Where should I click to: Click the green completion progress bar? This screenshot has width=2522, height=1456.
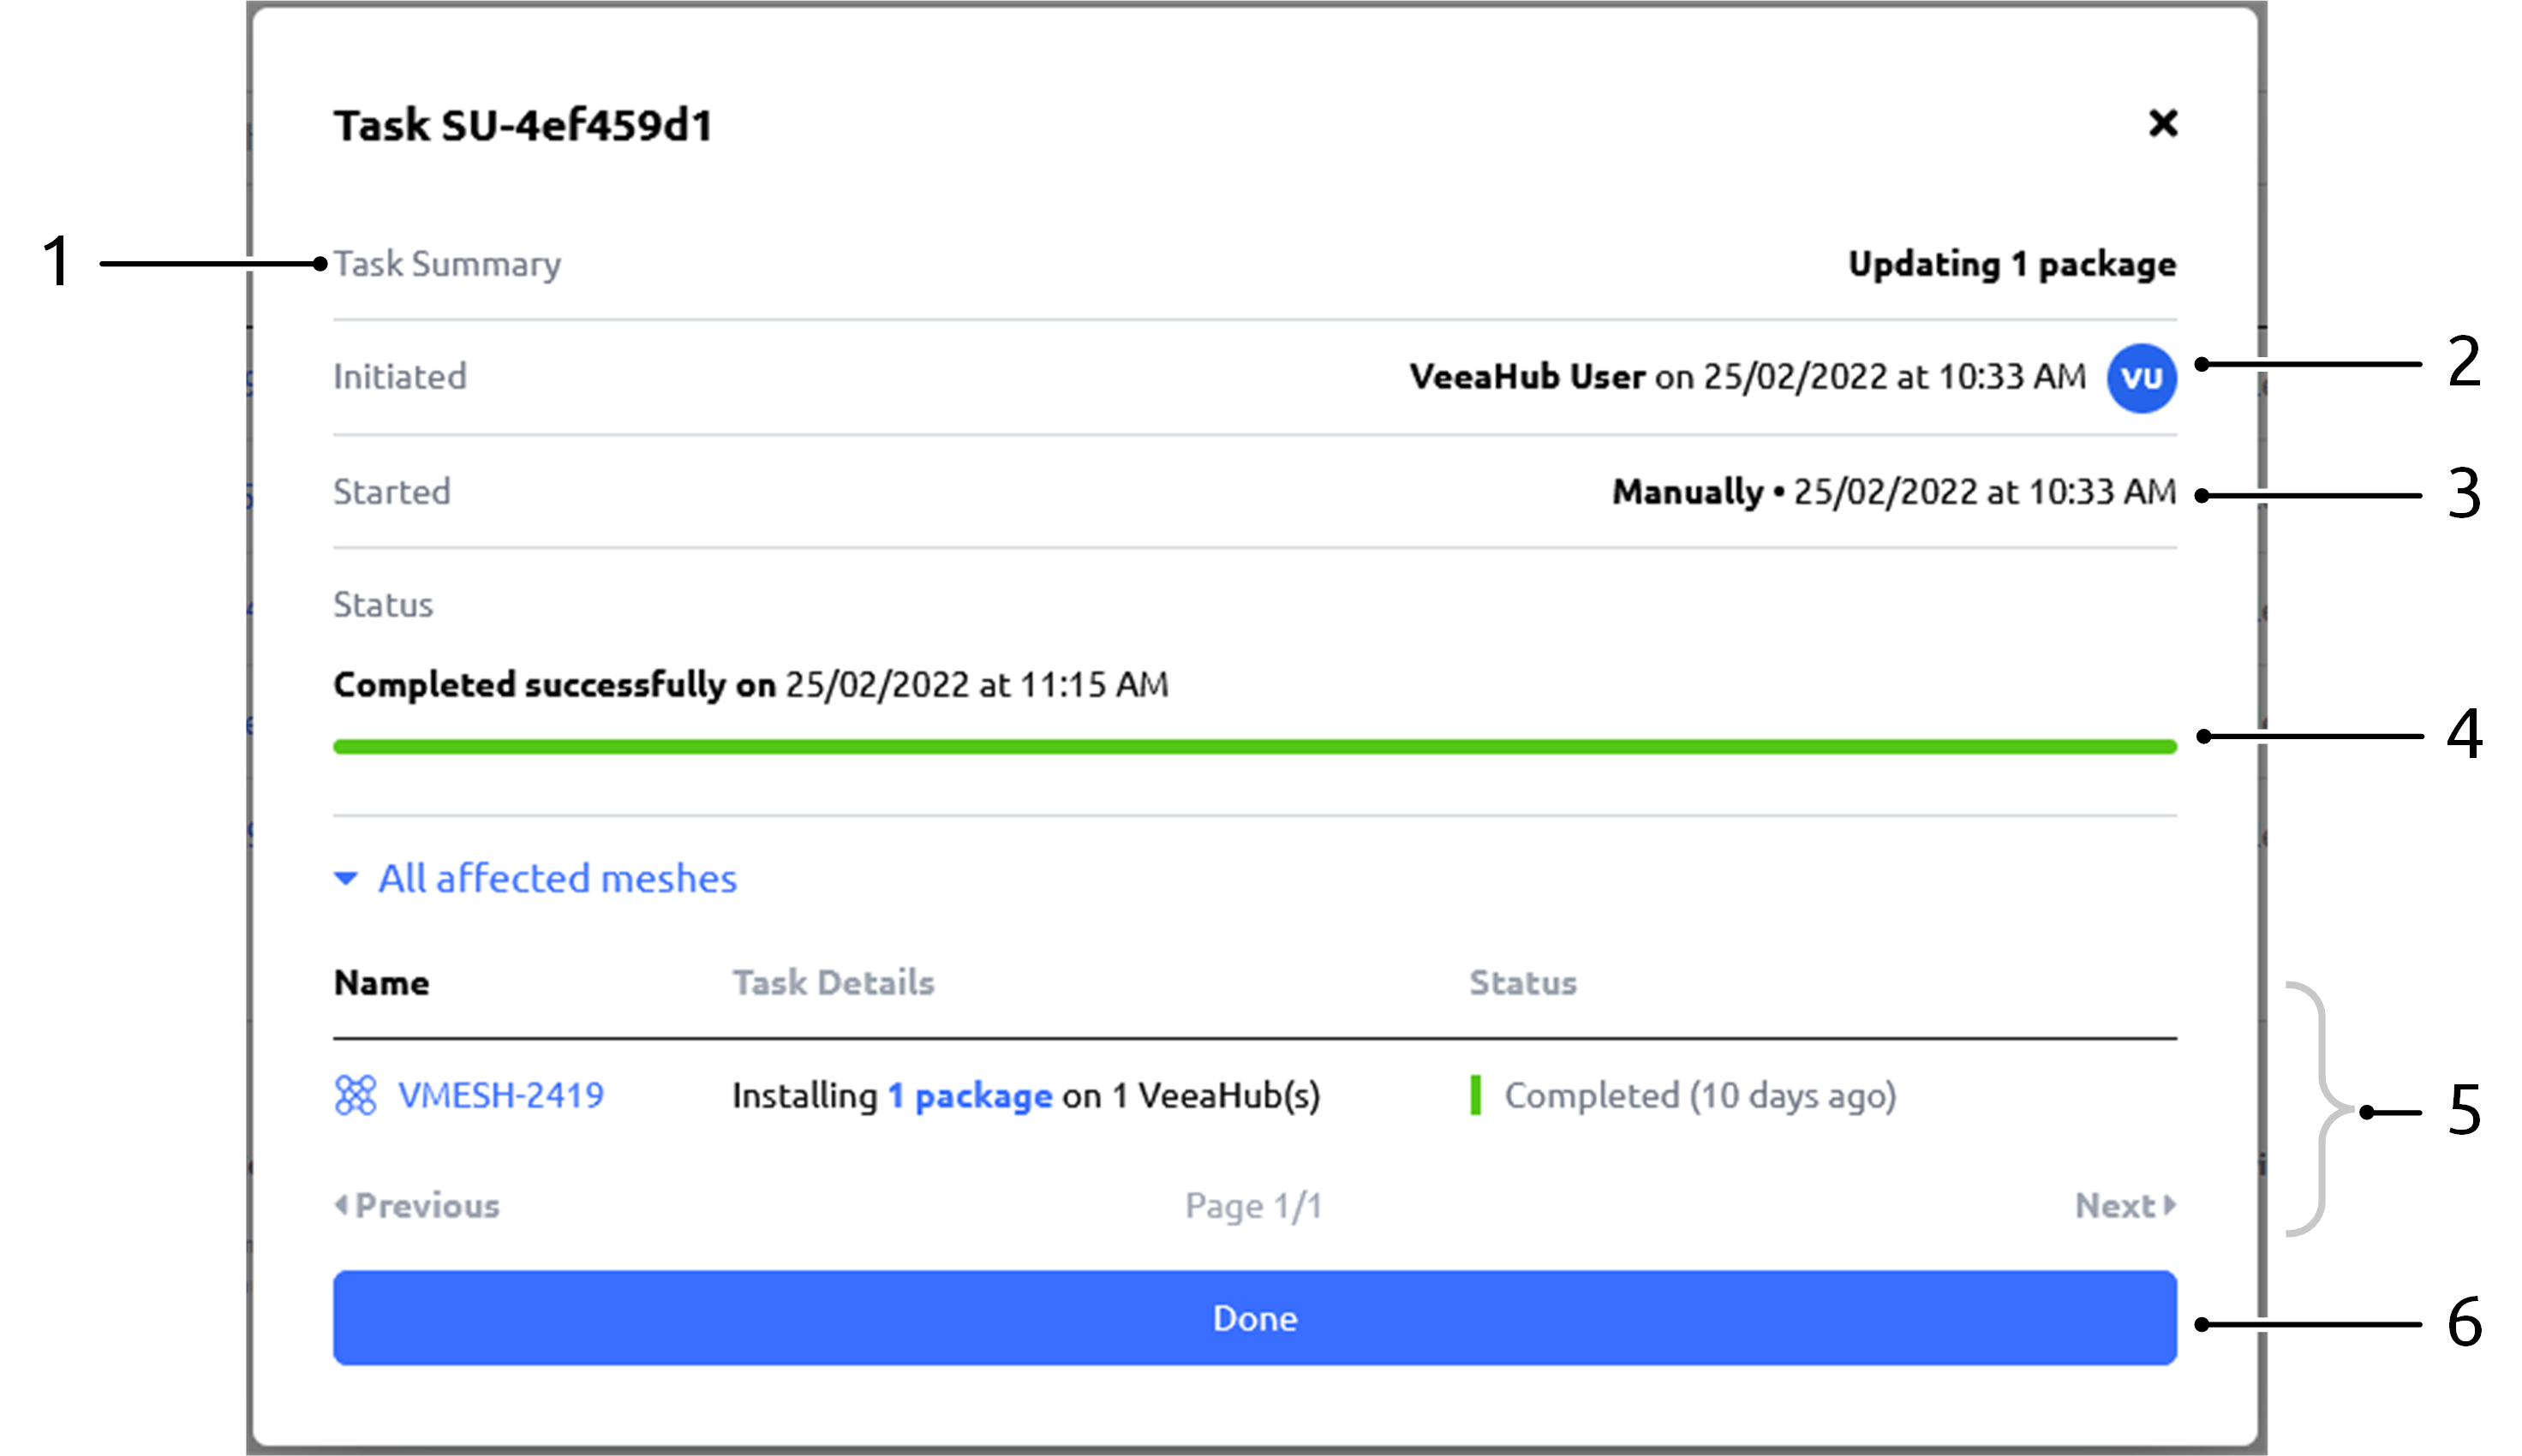click(x=1254, y=747)
